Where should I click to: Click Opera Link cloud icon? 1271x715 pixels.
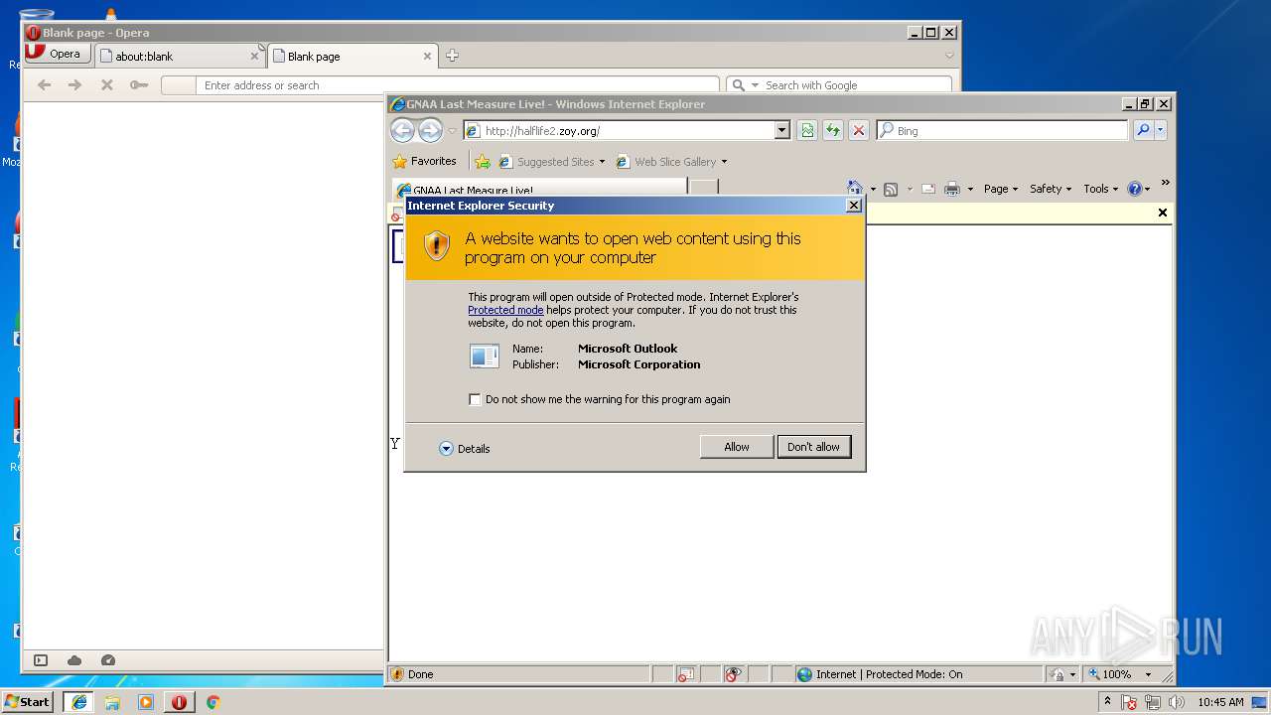(x=74, y=660)
